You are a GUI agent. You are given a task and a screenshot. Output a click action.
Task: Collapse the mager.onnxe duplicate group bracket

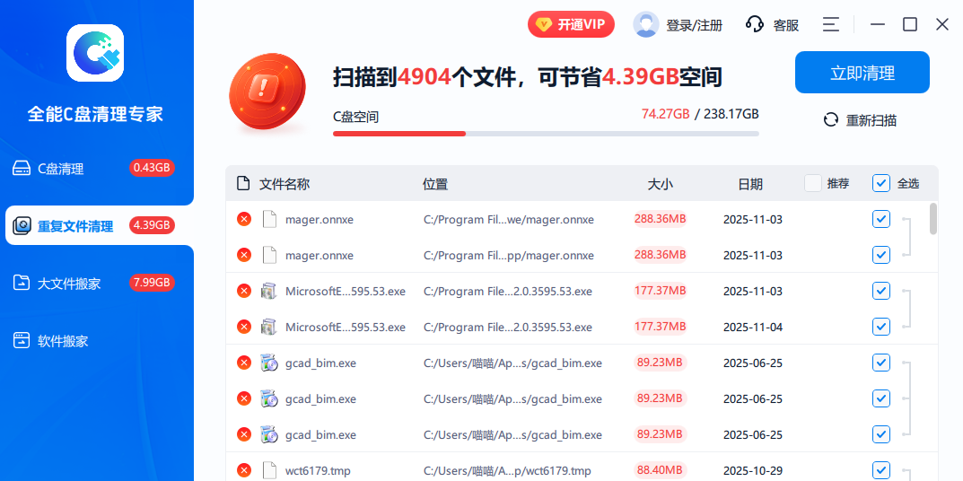click(x=909, y=237)
